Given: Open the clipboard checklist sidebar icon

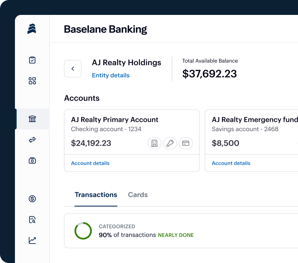Looking at the screenshot, I should coord(32,60).
